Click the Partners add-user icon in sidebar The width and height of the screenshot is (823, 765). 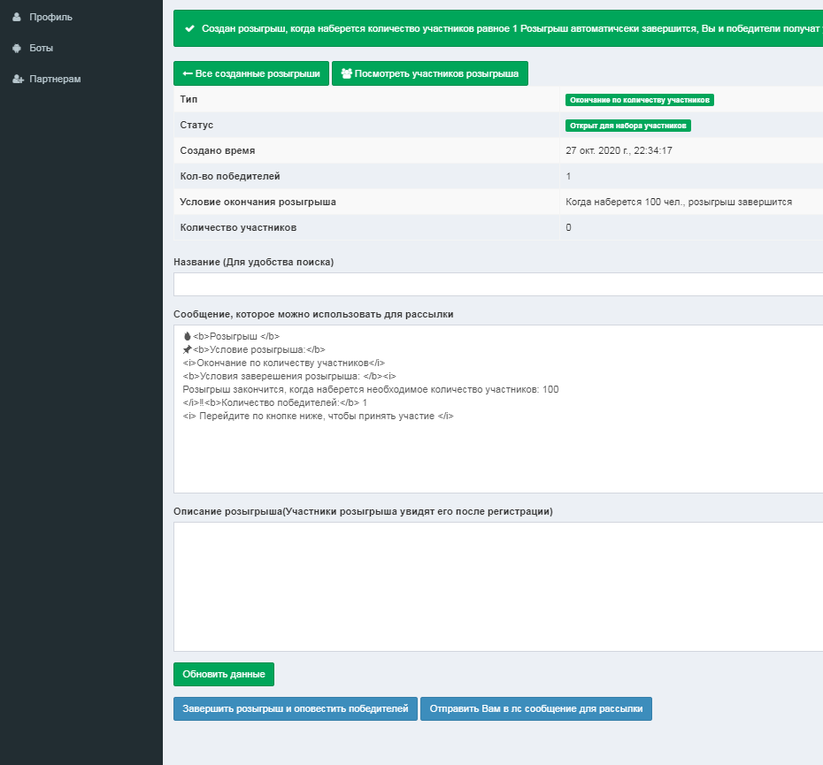click(18, 79)
